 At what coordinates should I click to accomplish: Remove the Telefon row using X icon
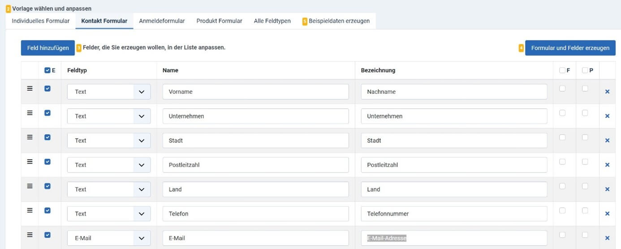pyautogui.click(x=608, y=214)
